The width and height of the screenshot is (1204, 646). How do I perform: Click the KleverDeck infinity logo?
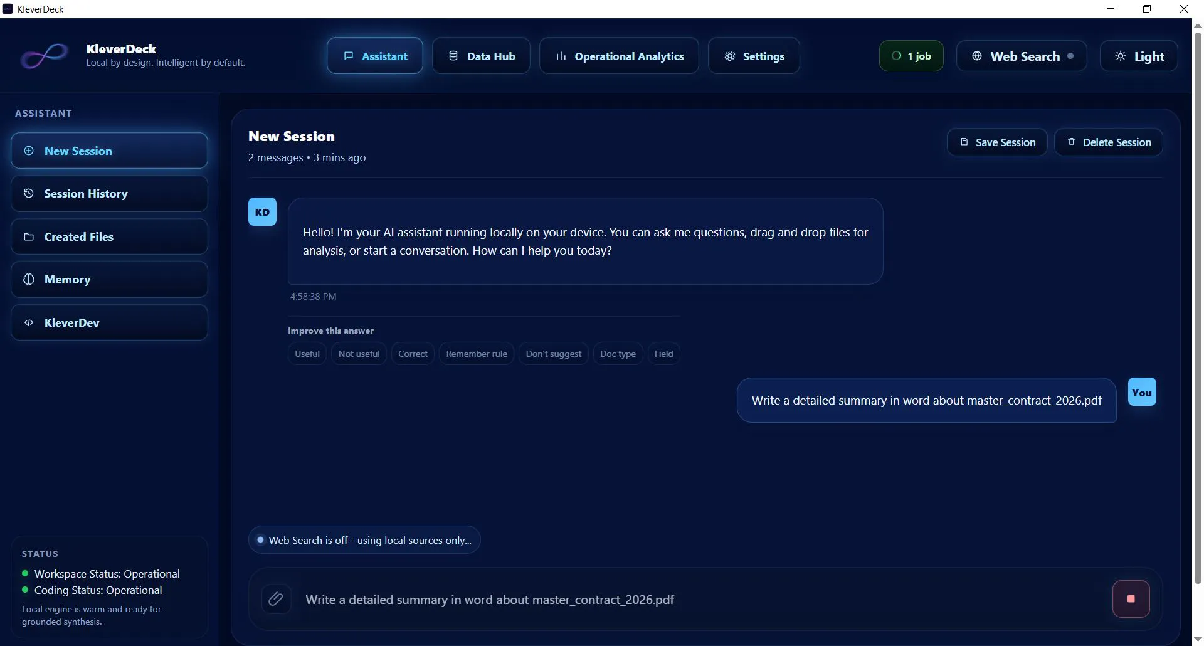[44, 56]
